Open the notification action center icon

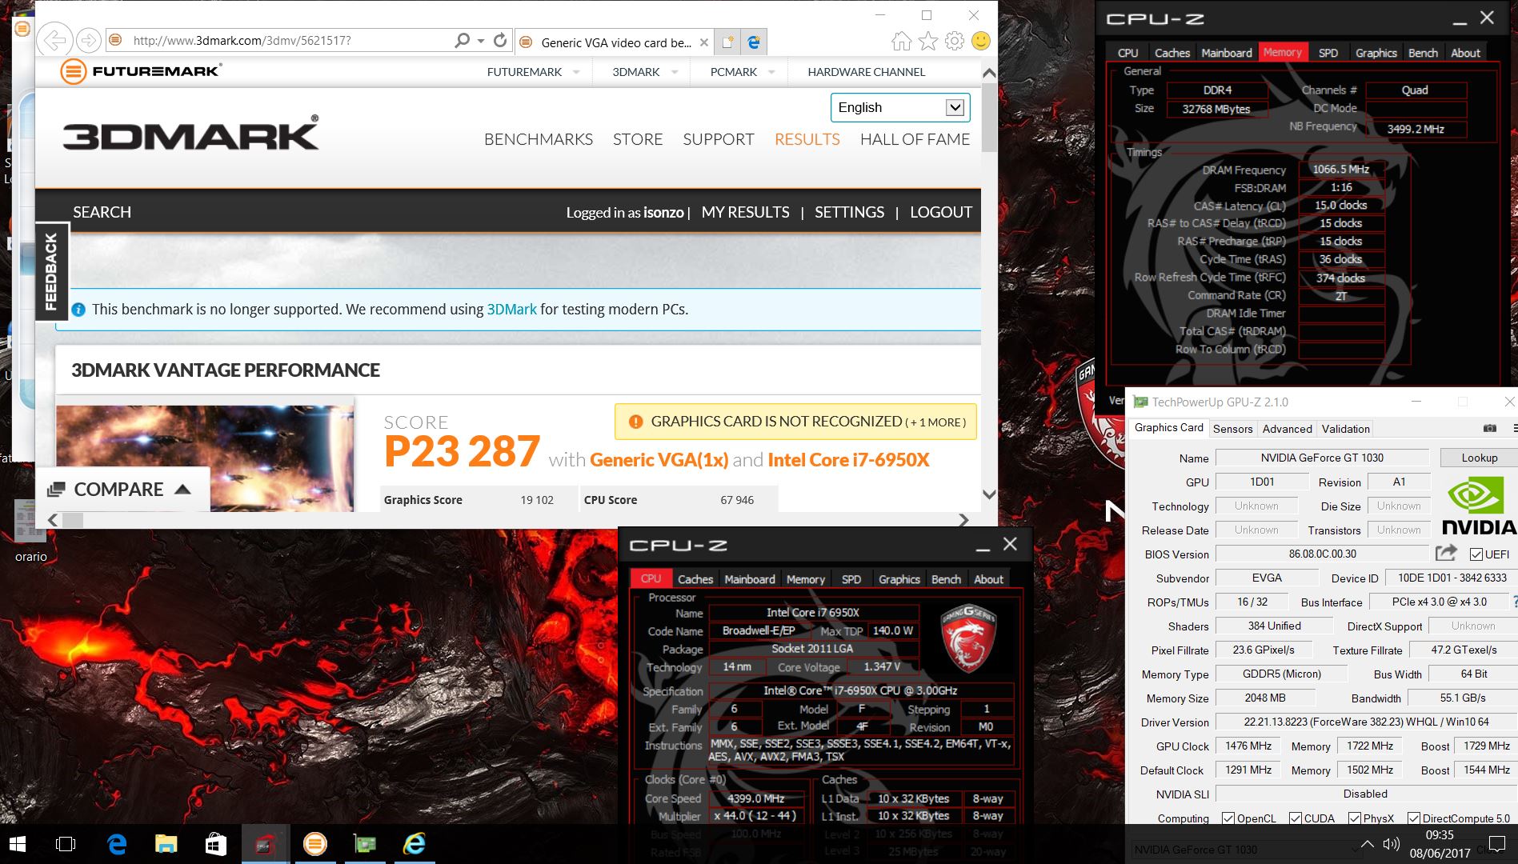pos(1496,844)
